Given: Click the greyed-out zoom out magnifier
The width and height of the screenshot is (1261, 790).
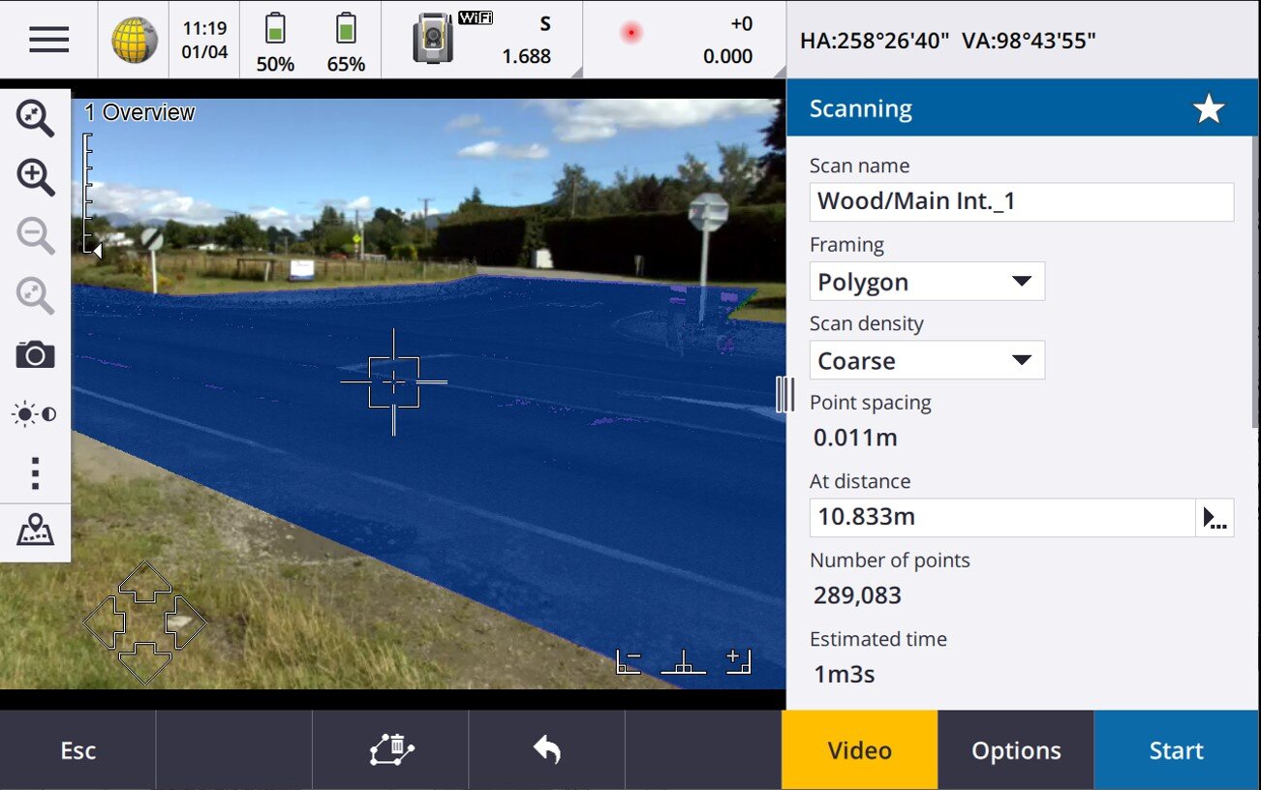Looking at the screenshot, I should (x=35, y=236).
